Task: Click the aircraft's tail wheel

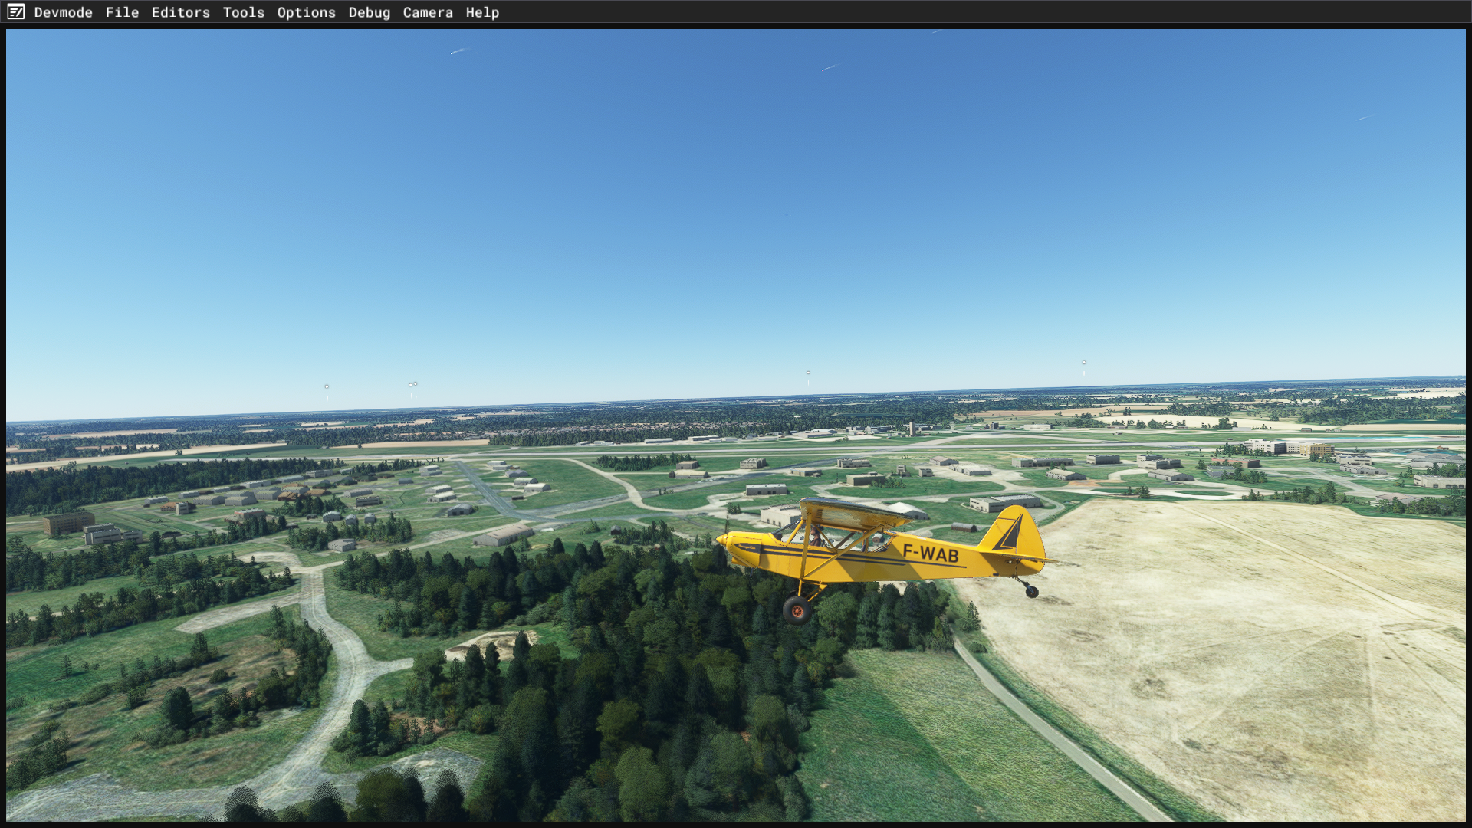Action: tap(1032, 591)
